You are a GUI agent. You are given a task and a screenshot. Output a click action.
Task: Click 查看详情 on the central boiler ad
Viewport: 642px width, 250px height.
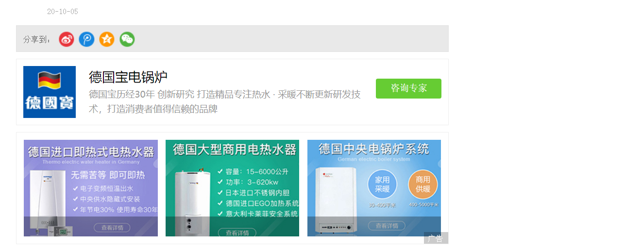tap(387, 226)
